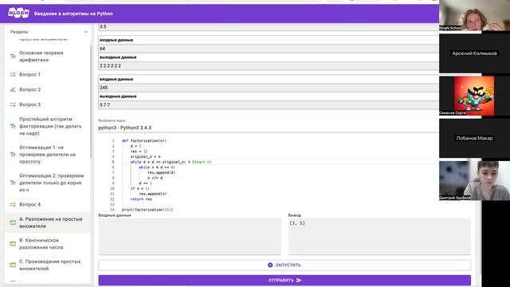The width and height of the screenshot is (510, 287).
Task: Open task B. Каноническое разложение числа
Action: click(41, 244)
